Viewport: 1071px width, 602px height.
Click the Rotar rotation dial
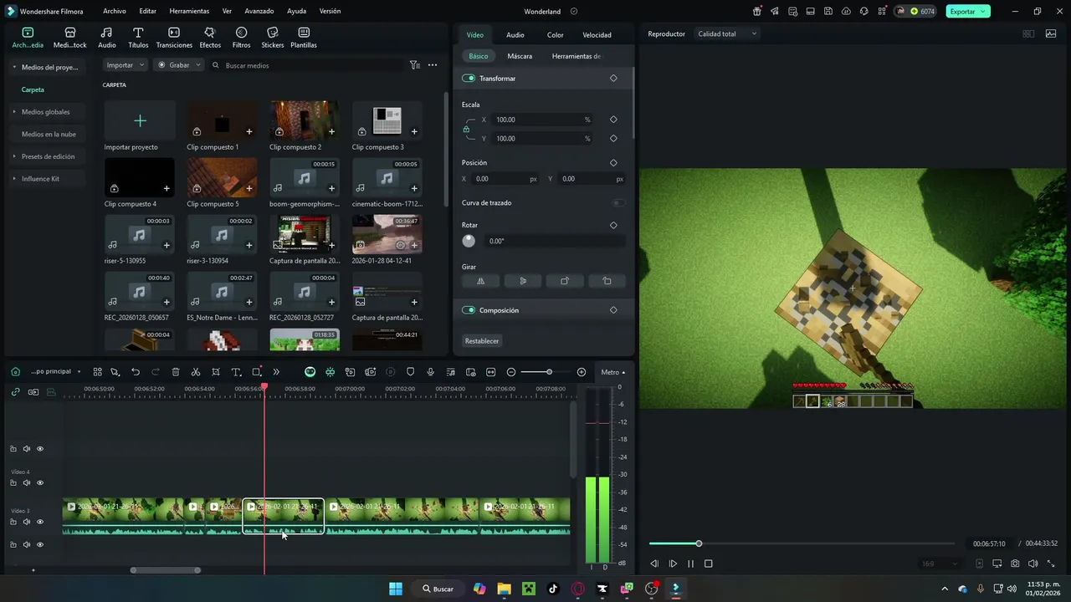click(469, 241)
